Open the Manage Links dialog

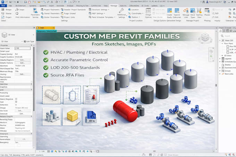click(186, 13)
